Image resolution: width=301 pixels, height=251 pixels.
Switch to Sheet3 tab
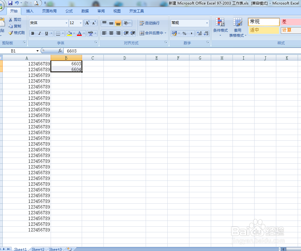(x=55, y=249)
